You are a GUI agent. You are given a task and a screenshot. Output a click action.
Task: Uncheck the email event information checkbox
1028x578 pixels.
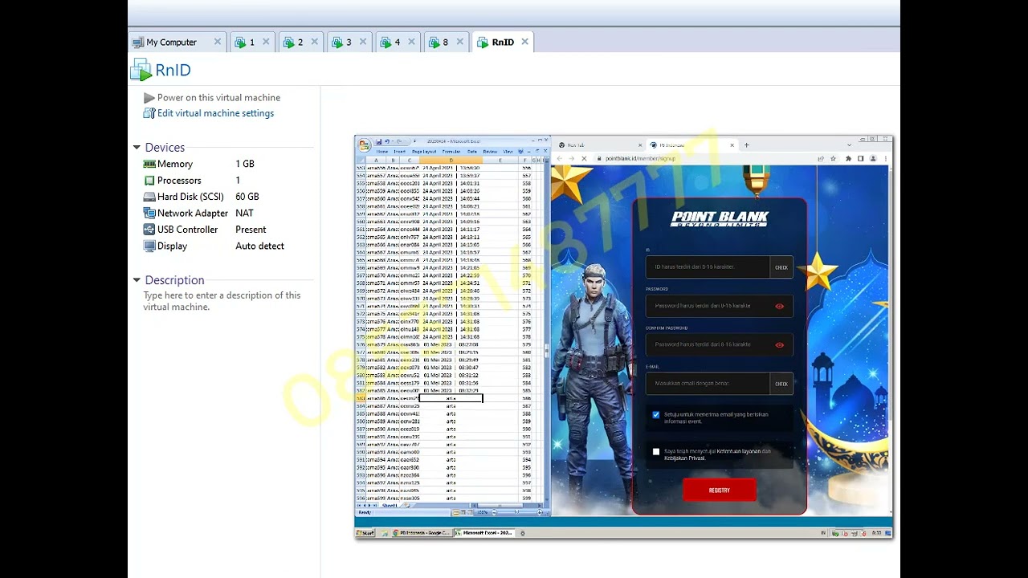tap(656, 415)
